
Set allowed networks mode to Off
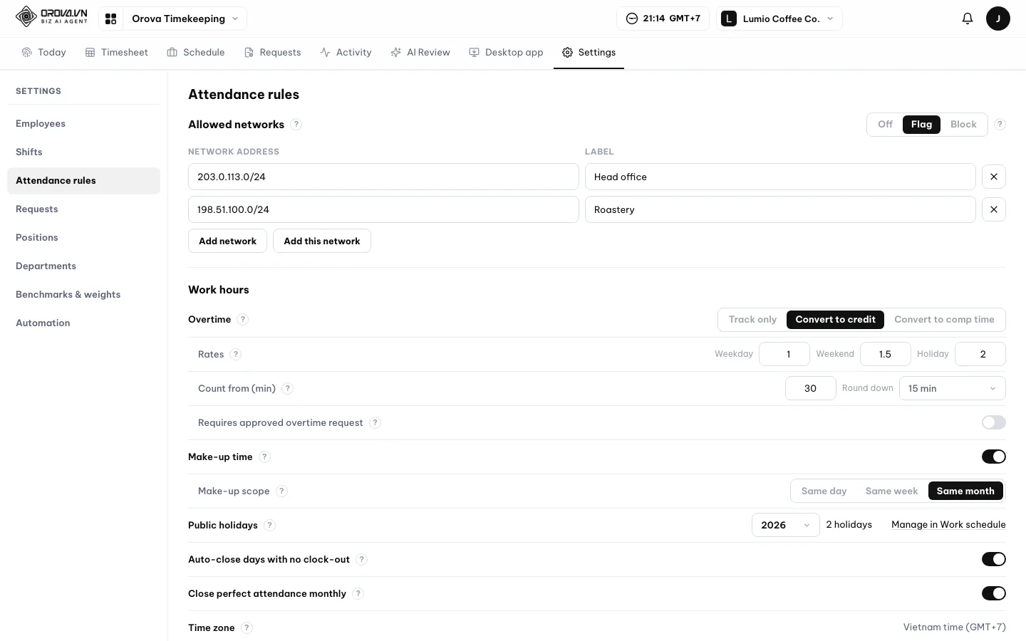885,125
